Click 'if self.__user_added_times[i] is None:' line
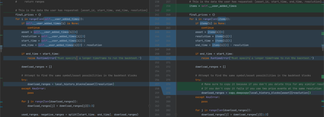The height and width of the screenshot is (117, 324). pos(50,23)
